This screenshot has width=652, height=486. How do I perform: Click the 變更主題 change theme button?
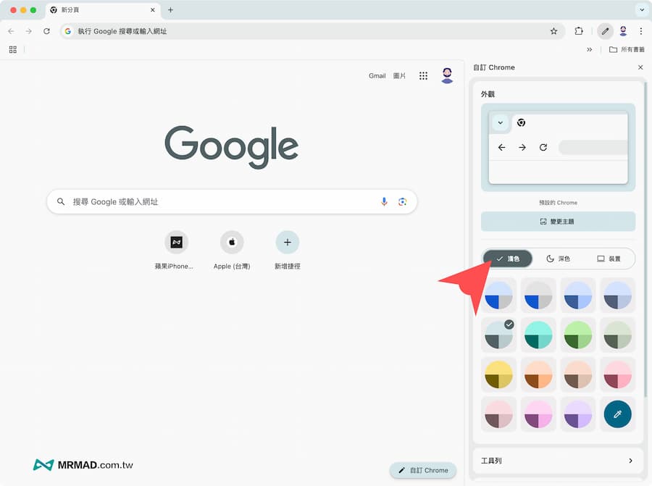[558, 221]
